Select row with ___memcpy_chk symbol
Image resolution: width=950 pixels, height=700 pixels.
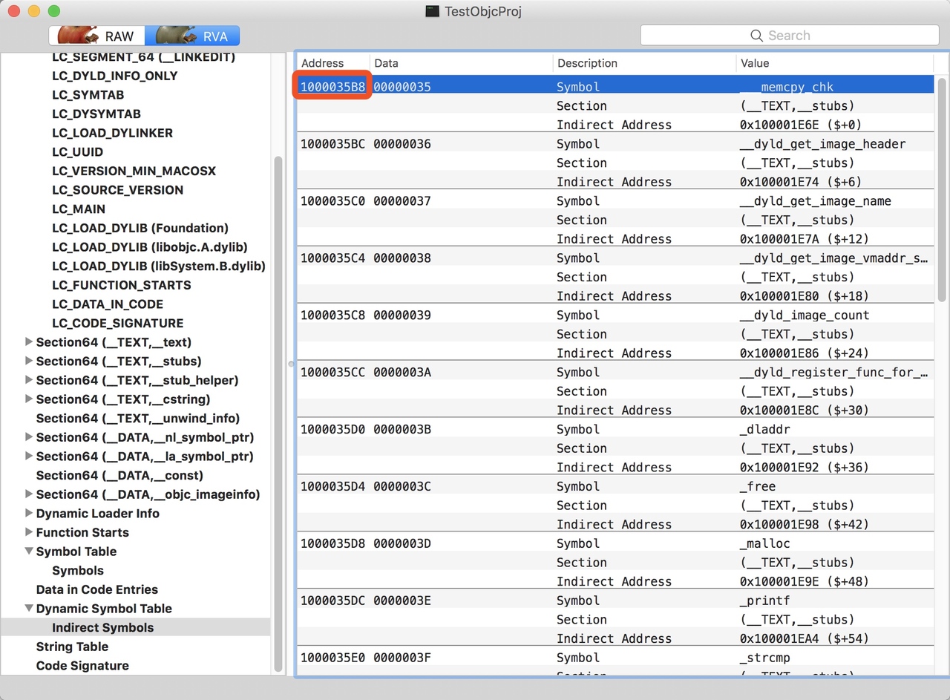[x=615, y=87]
